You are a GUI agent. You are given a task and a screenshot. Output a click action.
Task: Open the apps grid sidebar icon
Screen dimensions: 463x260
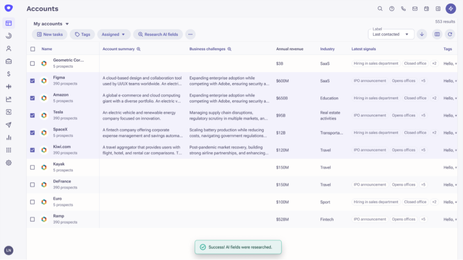pos(9,150)
